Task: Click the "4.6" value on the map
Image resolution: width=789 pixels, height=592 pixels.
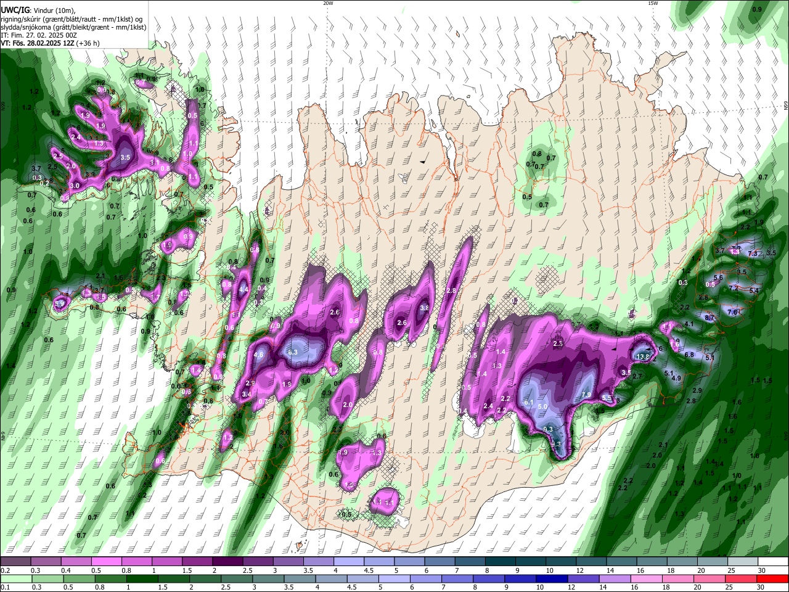Action: click(258, 355)
